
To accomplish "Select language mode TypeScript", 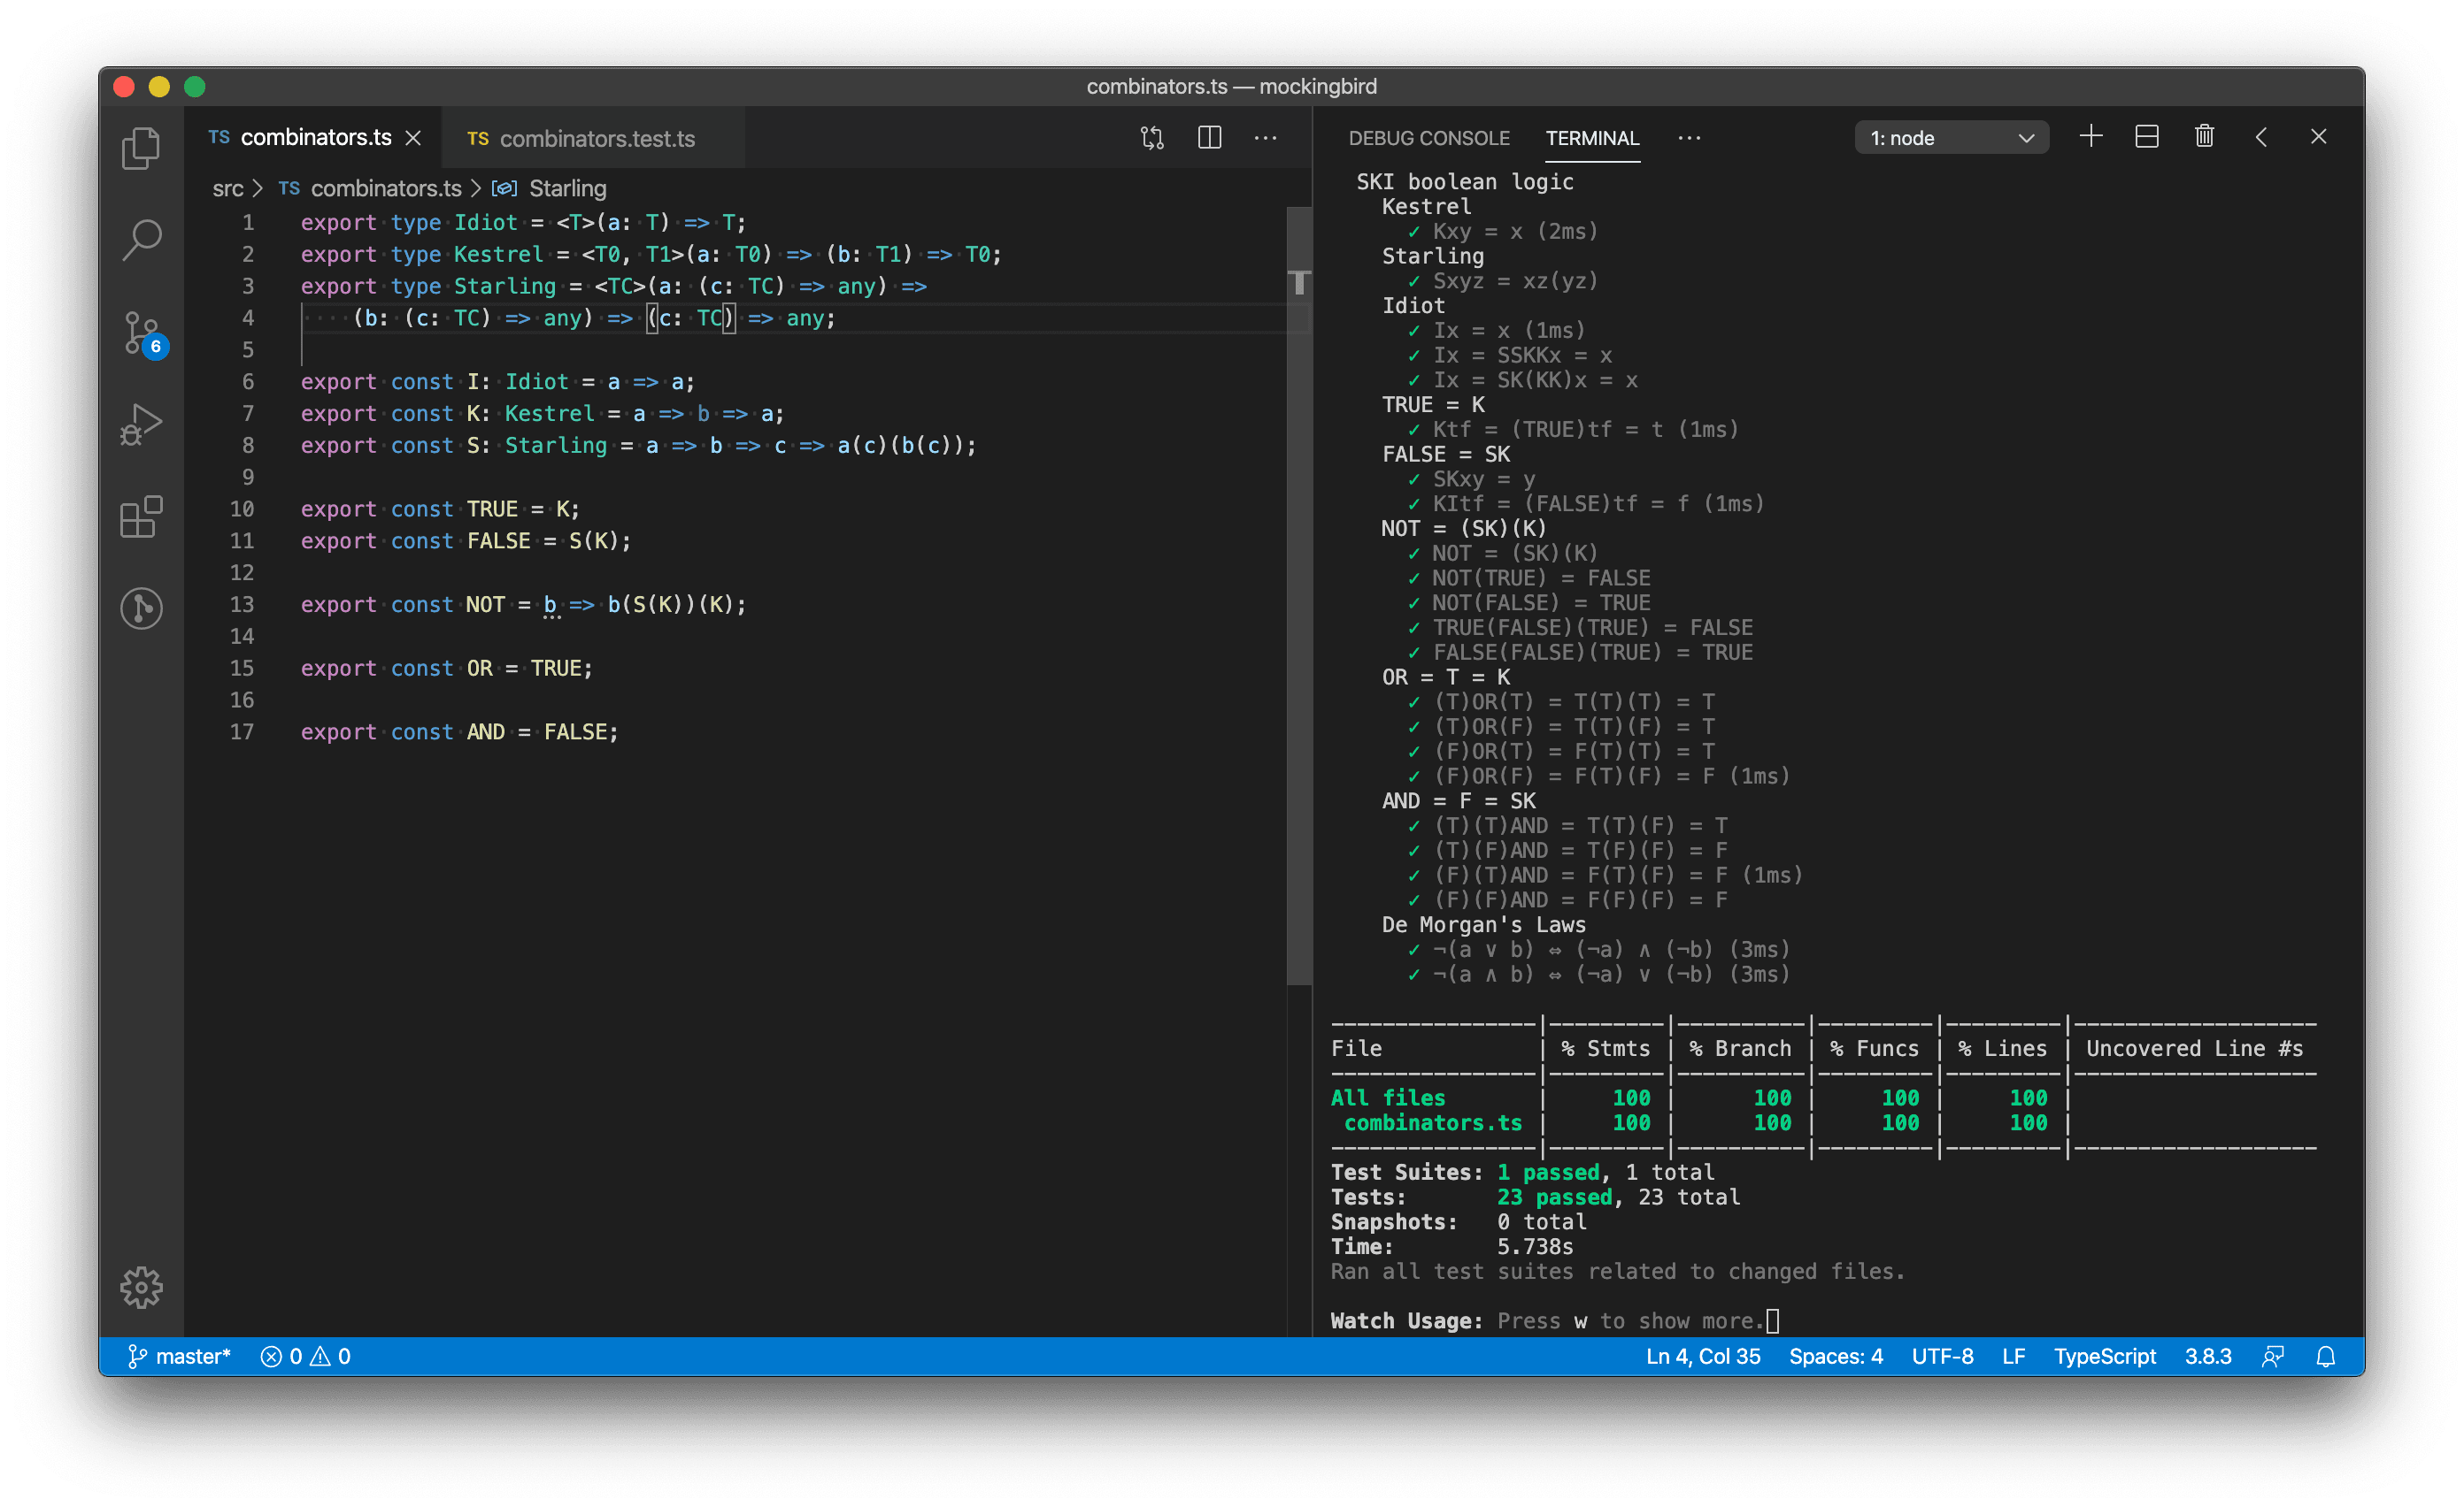I will [2104, 1356].
